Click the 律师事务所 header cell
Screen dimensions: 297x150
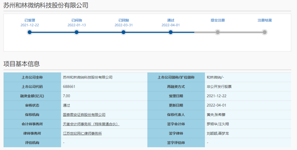[32, 134]
